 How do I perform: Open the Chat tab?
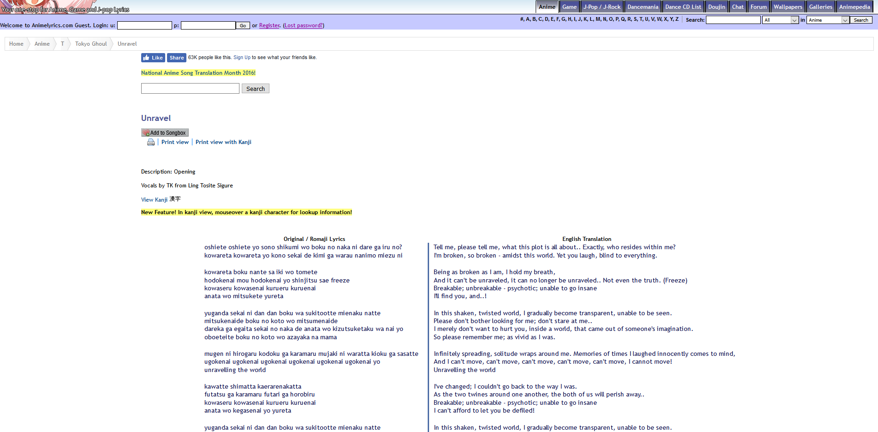coord(738,7)
